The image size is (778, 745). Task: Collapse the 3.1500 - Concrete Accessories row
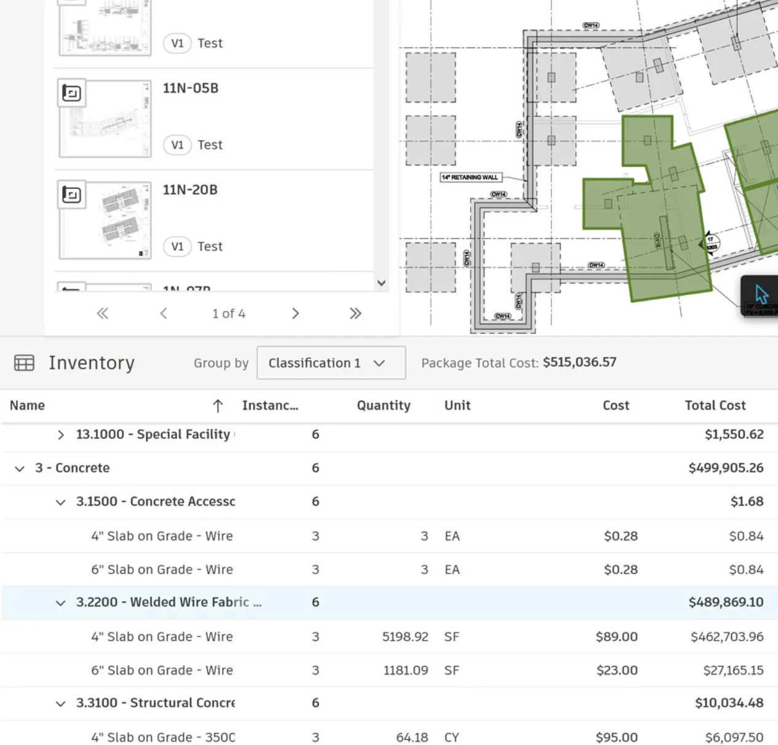click(x=60, y=502)
